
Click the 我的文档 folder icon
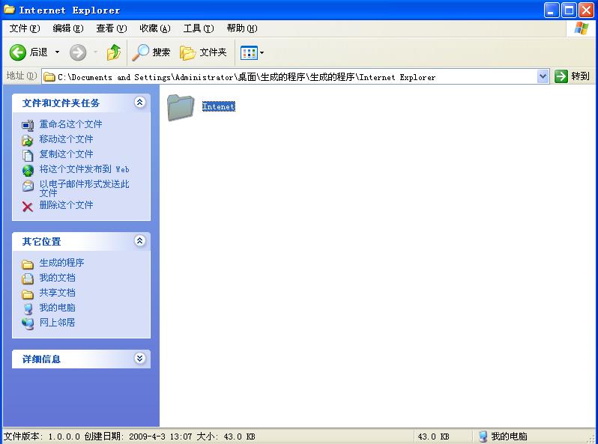coord(28,279)
